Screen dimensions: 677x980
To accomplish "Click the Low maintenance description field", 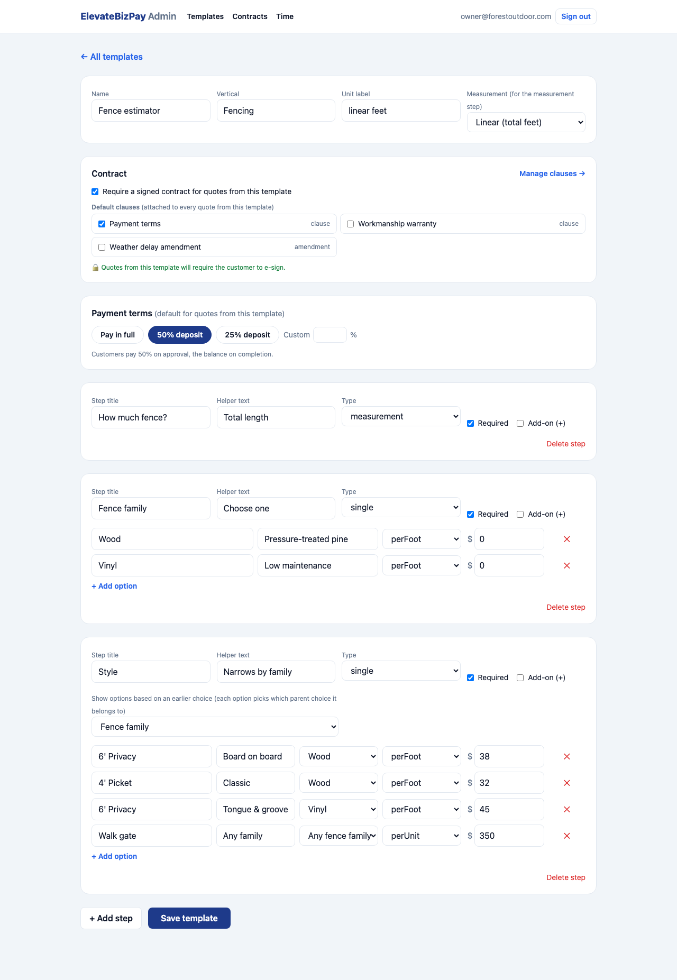I will [x=318, y=565].
